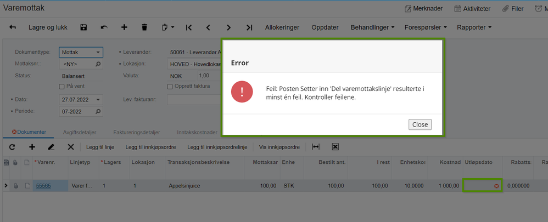Click the note icon in the 55565 row

27,186
